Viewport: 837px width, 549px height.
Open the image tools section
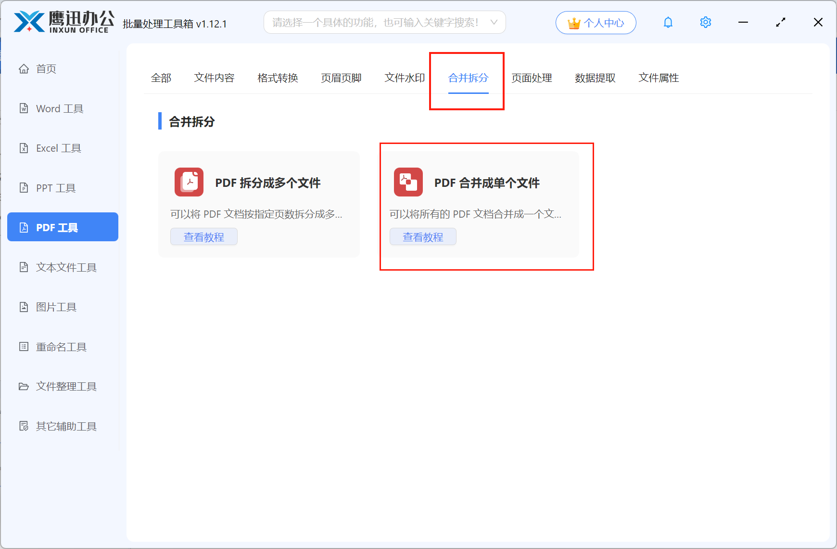tap(56, 307)
